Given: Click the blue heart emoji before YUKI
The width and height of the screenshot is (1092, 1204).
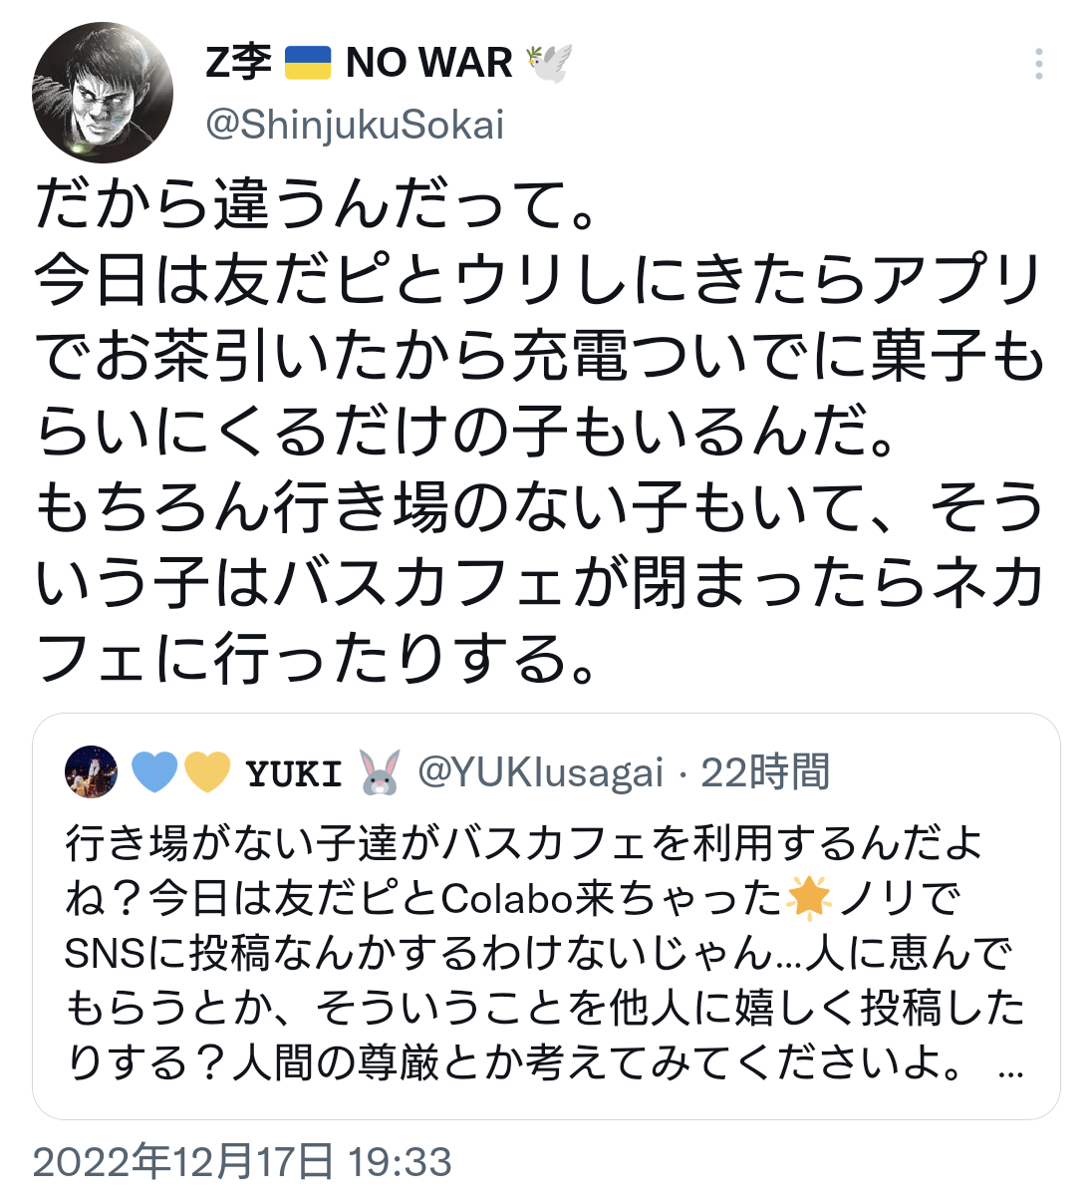Looking at the screenshot, I should [x=154, y=772].
